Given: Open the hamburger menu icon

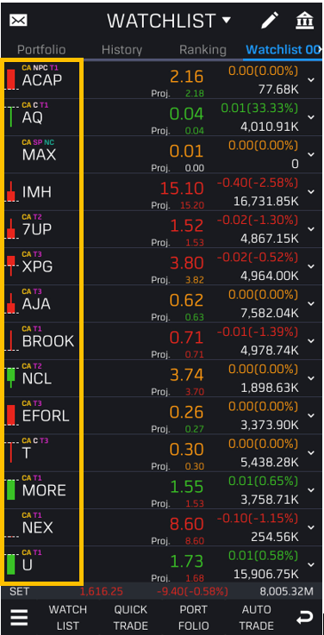Looking at the screenshot, I should coord(19,618).
